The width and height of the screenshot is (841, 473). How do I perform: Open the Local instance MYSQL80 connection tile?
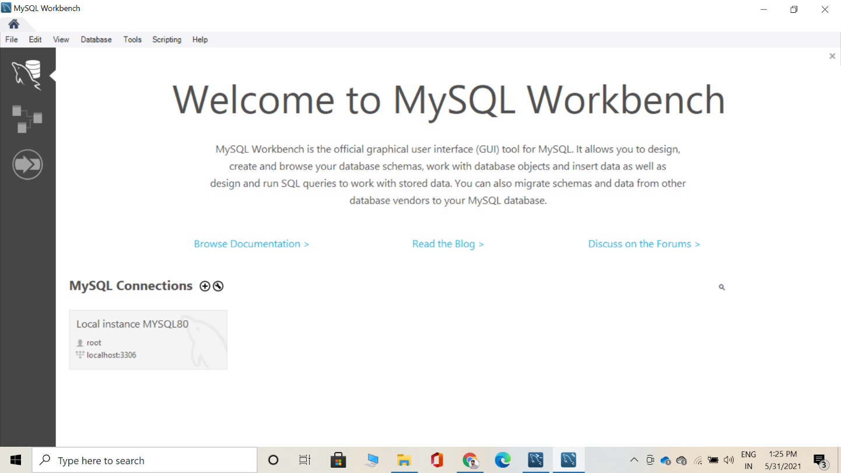pyautogui.click(x=148, y=339)
